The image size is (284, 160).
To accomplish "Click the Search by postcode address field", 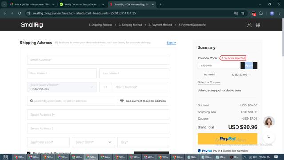I will [x=72, y=101].
